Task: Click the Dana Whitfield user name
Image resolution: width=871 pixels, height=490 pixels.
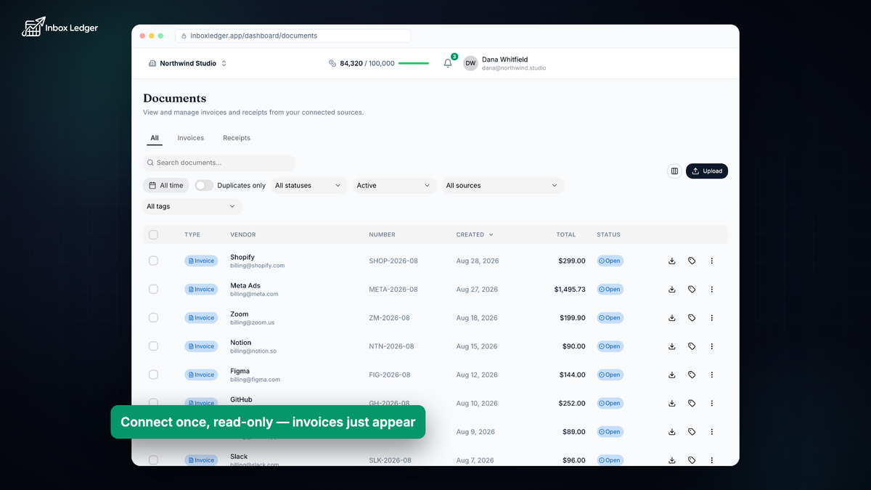Action: (504, 60)
